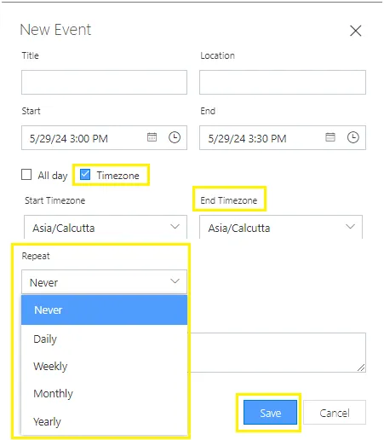This screenshot has width=384, height=440.
Task: Enable the All day checkbox
Action: 26,175
